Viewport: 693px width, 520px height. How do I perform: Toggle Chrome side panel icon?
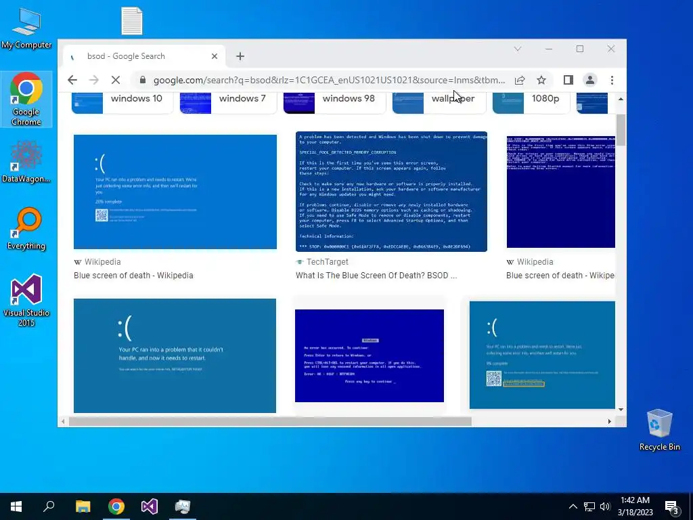pyautogui.click(x=568, y=80)
